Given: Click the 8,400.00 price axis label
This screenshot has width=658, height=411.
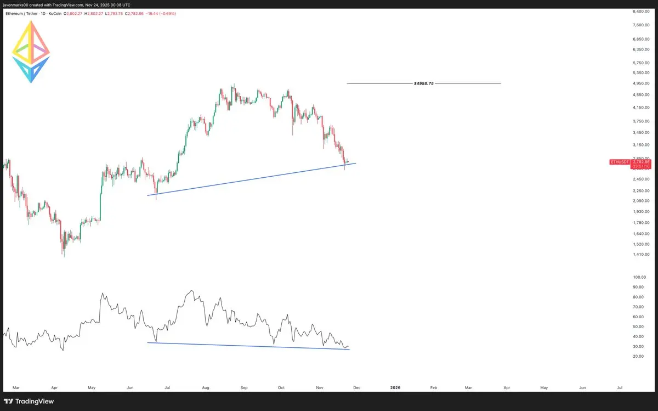Looking at the screenshot, I should 641,11.
